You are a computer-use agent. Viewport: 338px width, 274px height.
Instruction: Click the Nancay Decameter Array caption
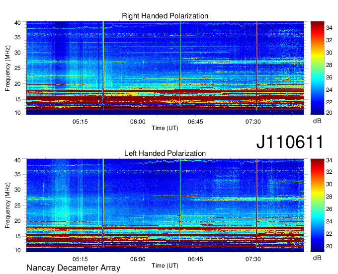click(x=73, y=268)
